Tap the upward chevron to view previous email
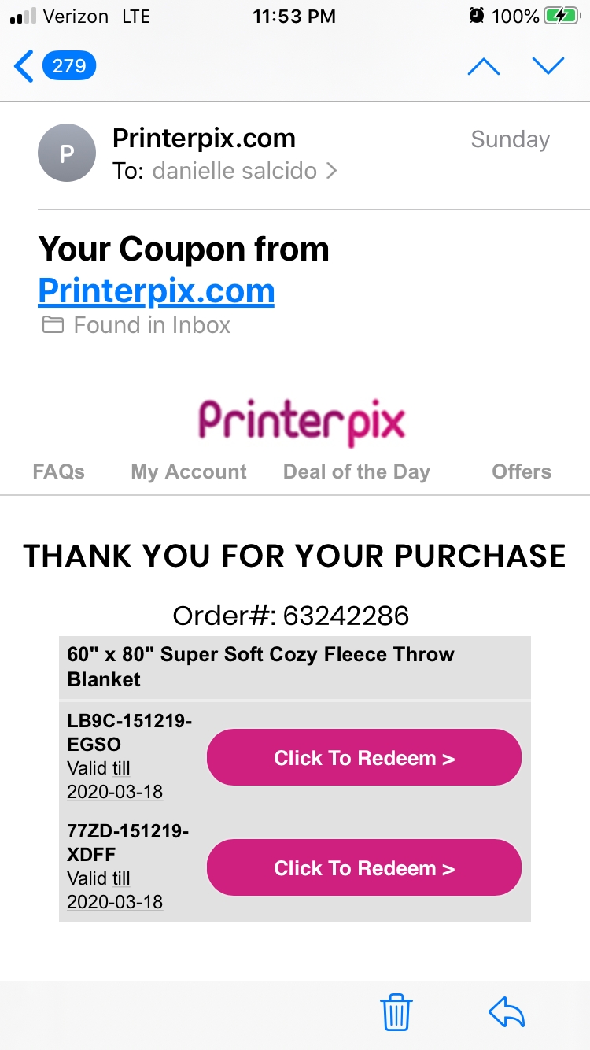 tap(483, 66)
